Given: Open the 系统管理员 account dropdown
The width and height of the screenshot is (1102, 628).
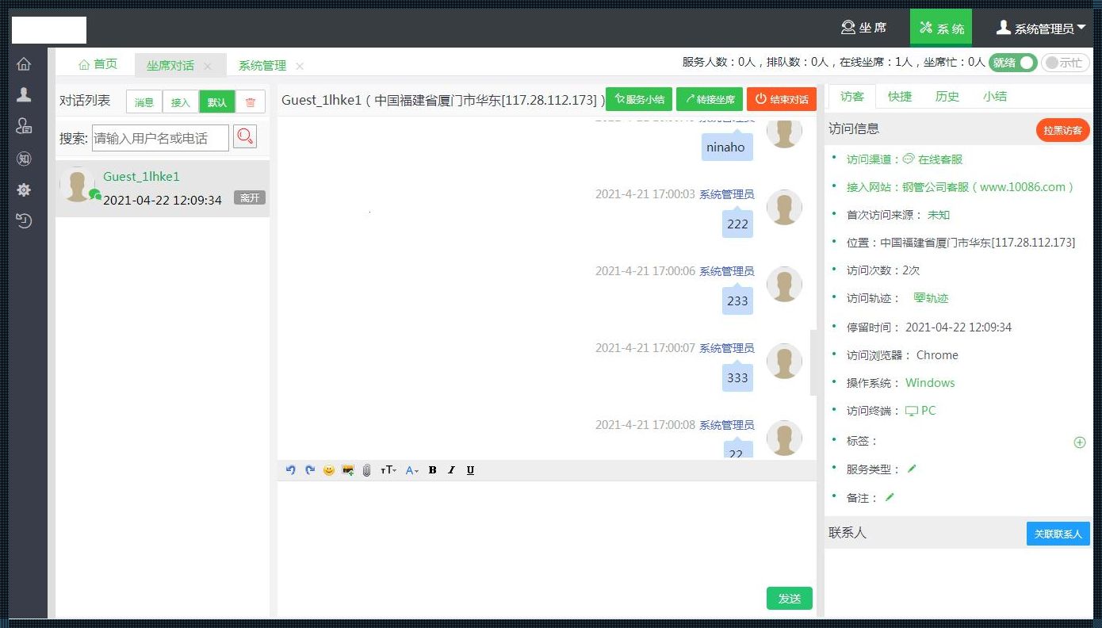Looking at the screenshot, I should [1042, 29].
